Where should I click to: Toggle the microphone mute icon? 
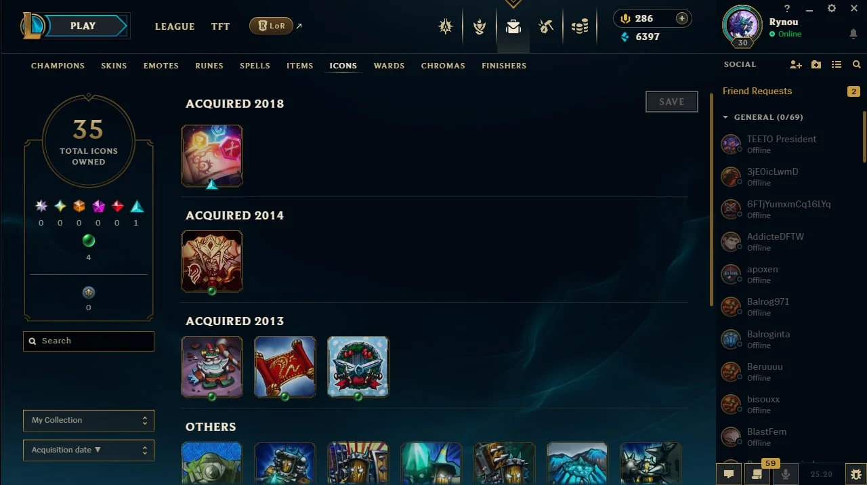[786, 474]
